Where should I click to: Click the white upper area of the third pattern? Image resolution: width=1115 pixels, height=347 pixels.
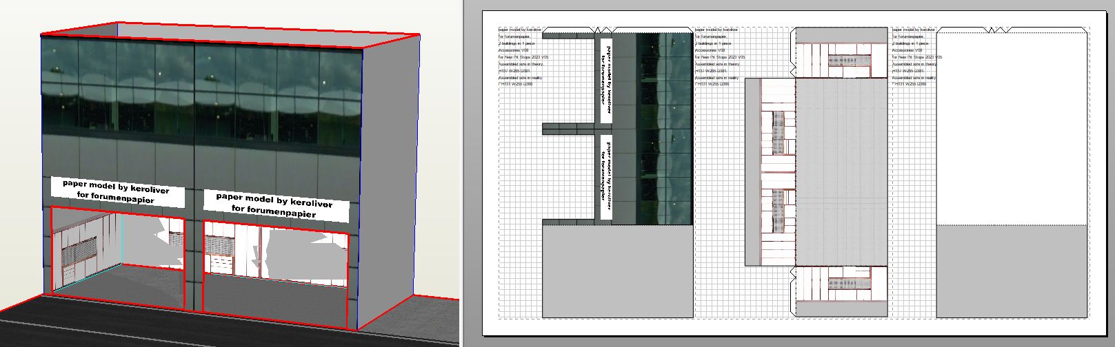1012,127
